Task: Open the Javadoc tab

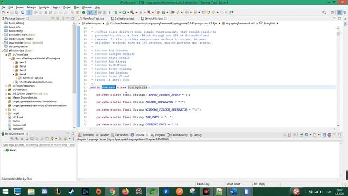Action: (x=102, y=135)
